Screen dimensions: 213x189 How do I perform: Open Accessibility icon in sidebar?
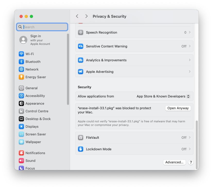21,96
